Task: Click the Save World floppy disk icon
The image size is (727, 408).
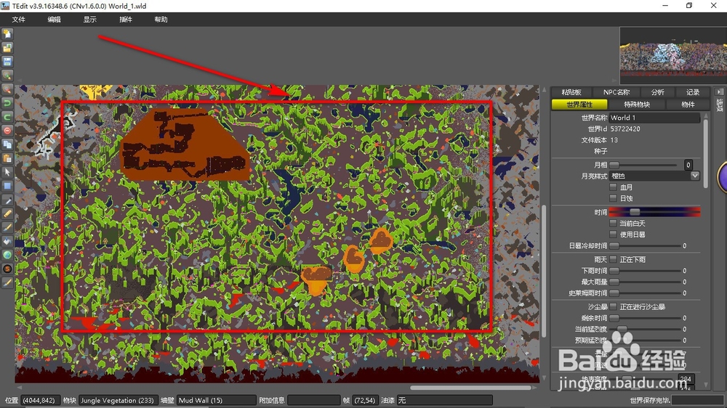Action: pos(7,62)
